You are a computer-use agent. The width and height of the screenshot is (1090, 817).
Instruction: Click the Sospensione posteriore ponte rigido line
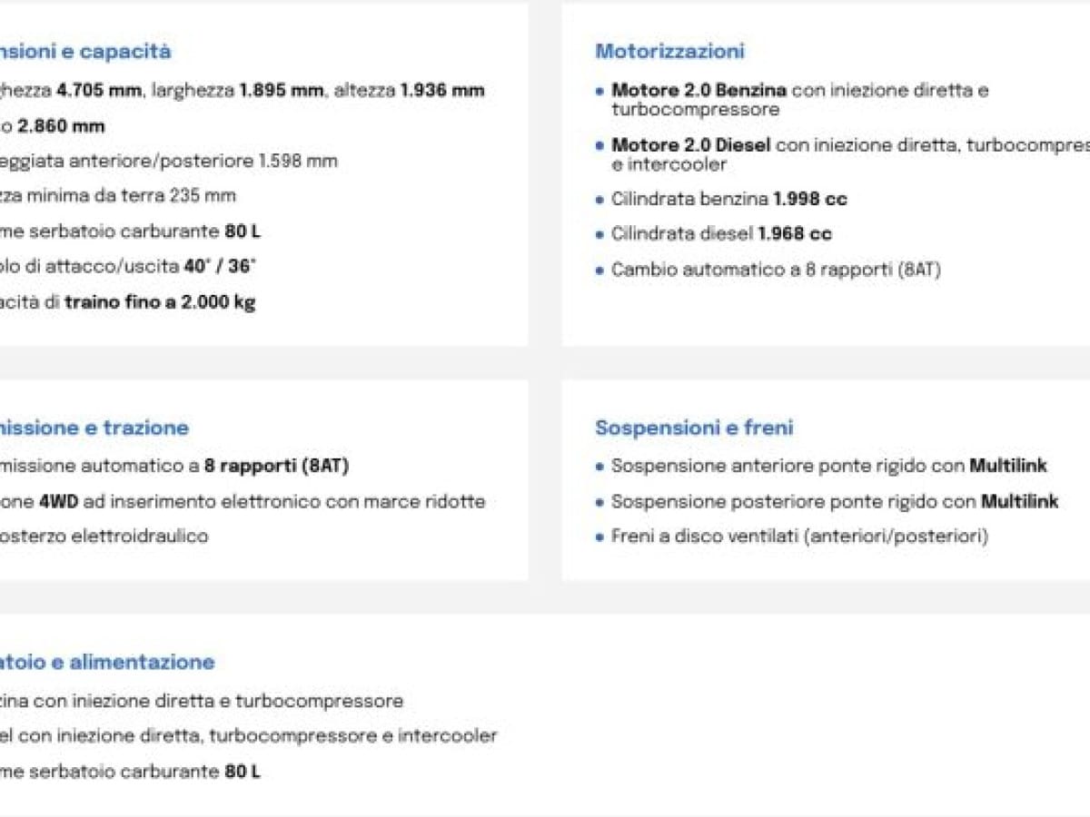(834, 501)
